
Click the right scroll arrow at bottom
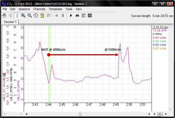150,114
